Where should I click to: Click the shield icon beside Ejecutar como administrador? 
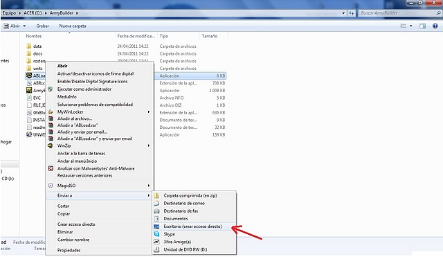[x=51, y=89]
